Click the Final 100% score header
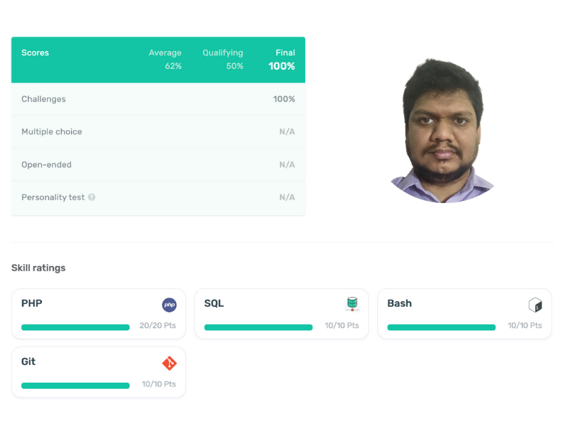The height and width of the screenshot is (426, 568). click(281, 60)
